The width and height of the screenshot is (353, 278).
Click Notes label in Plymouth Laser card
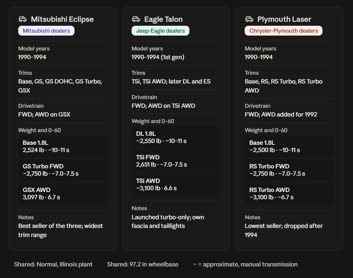253,217
